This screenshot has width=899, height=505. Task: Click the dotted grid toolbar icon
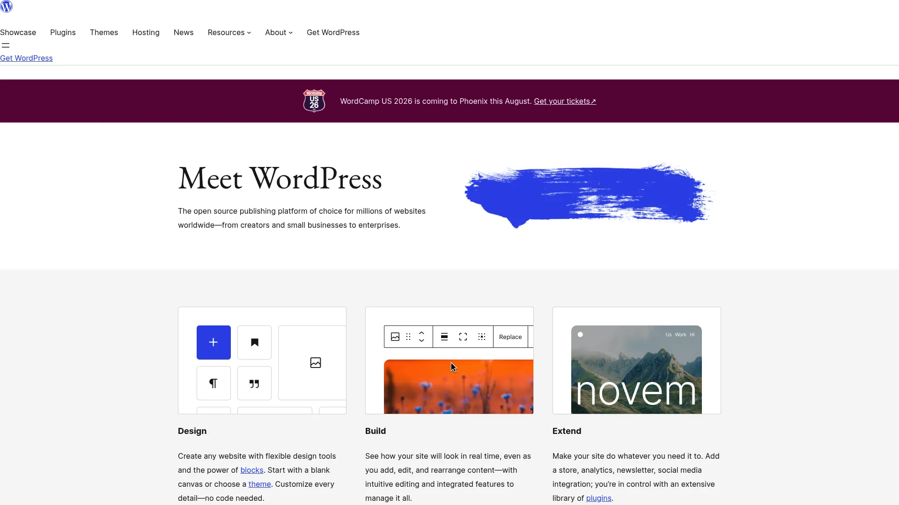482,337
